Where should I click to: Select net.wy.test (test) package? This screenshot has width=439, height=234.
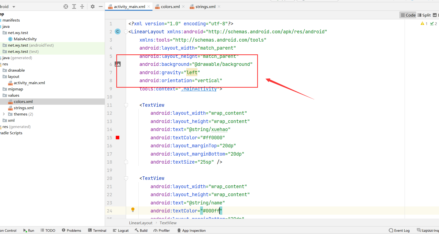coord(23,52)
